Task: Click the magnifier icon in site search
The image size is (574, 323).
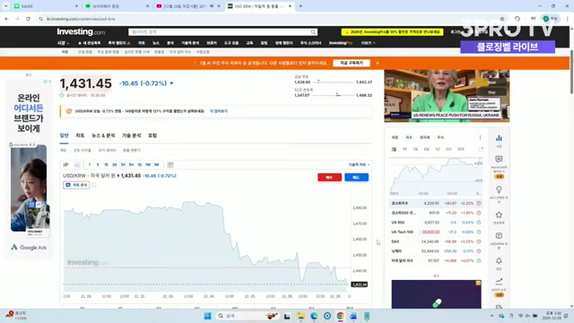Action: (x=313, y=32)
